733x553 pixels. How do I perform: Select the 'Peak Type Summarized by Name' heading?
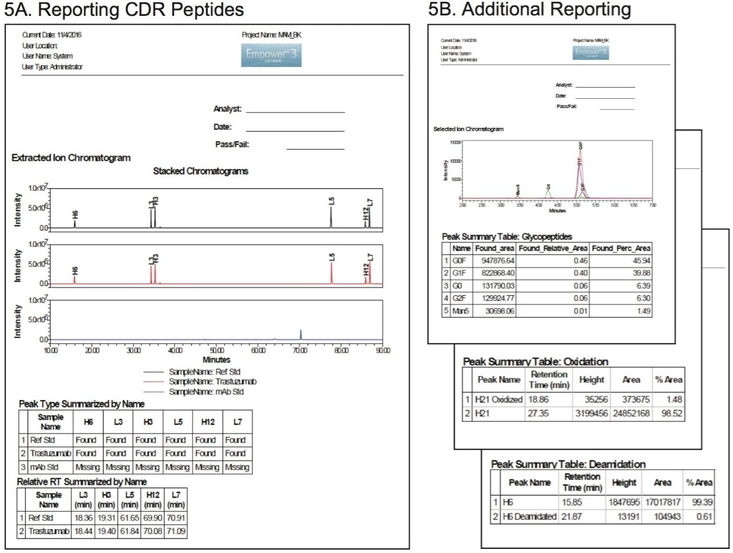click(82, 404)
